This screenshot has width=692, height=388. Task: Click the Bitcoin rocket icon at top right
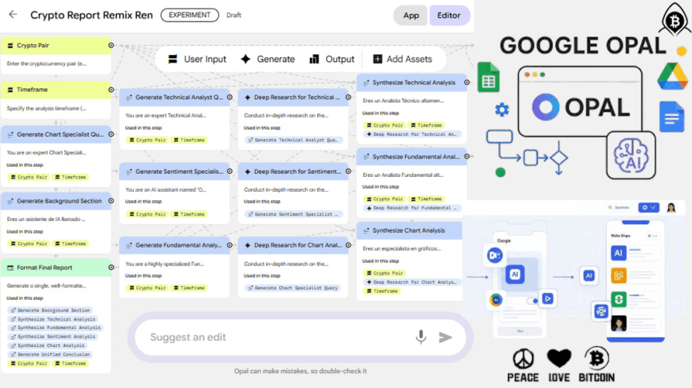pyautogui.click(x=674, y=19)
